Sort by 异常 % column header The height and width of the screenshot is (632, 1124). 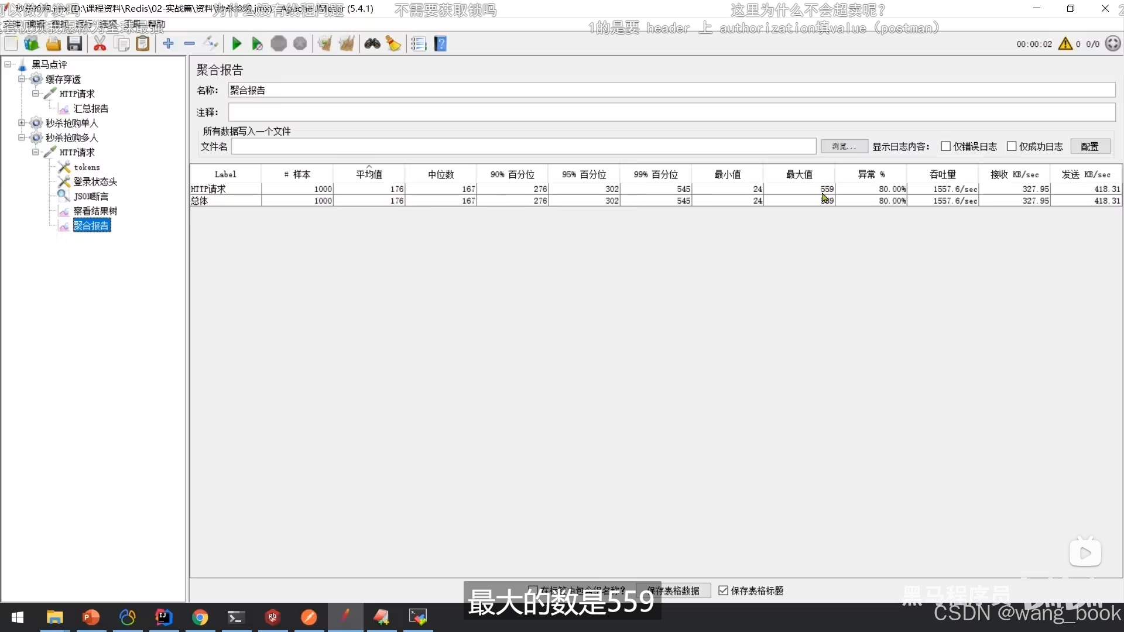(871, 174)
